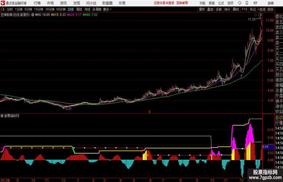
Task: Open the 市场 menu
Action: coord(50,3)
